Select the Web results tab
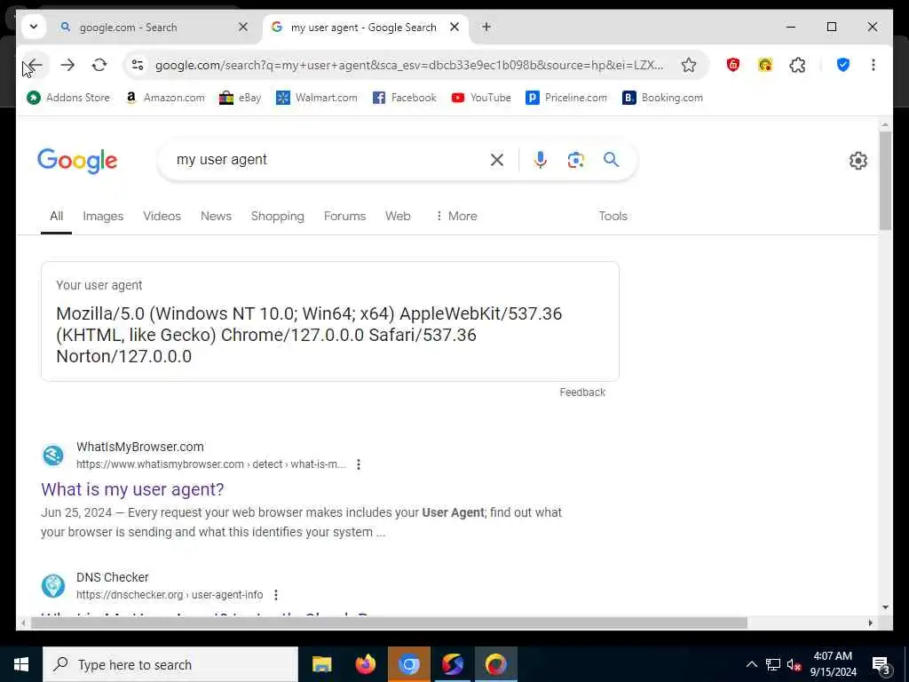The height and width of the screenshot is (682, 909). pos(398,216)
